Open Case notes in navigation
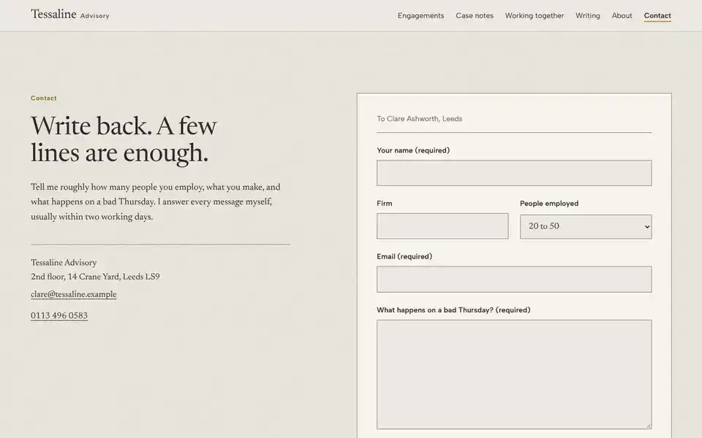 pos(474,15)
